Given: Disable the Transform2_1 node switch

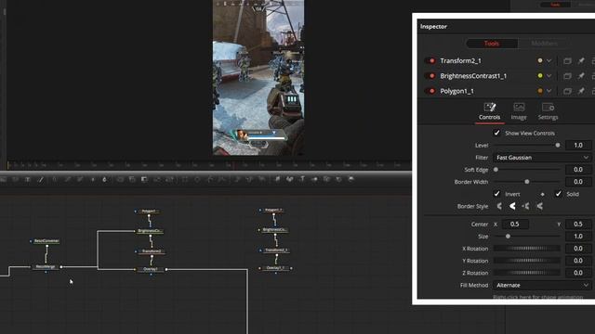Looking at the screenshot, I should point(430,60).
